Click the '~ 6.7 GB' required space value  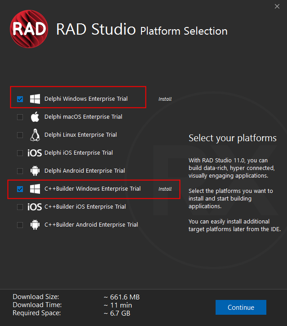pos(117,313)
